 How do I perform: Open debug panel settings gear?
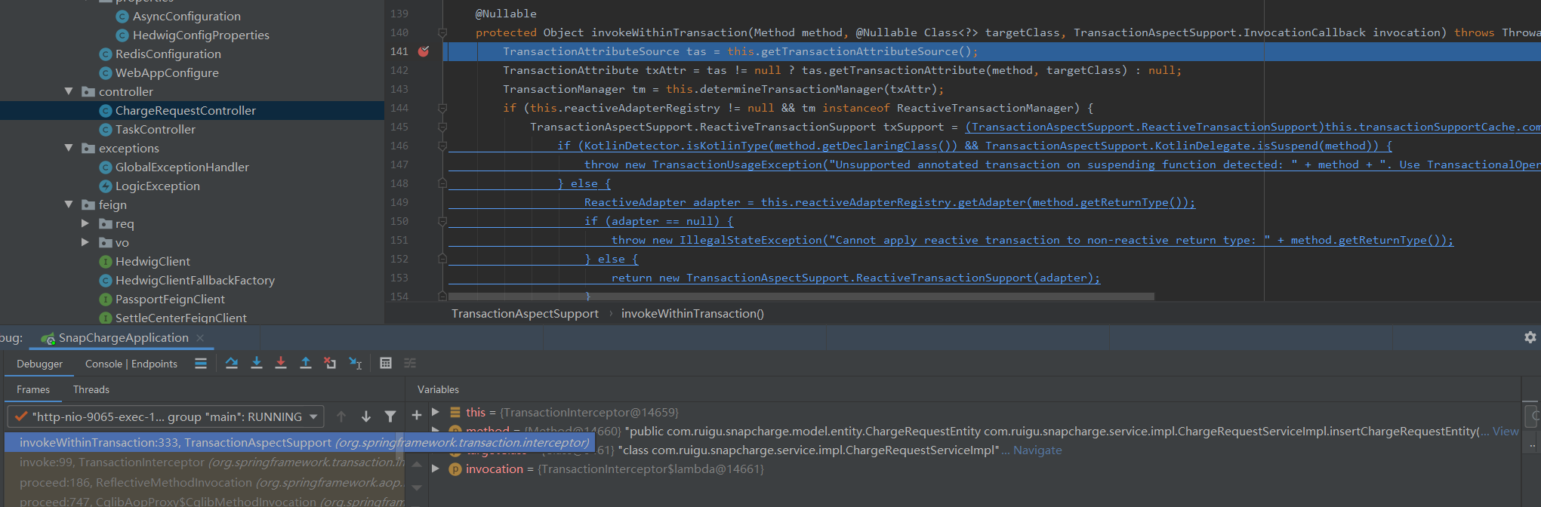click(1530, 337)
